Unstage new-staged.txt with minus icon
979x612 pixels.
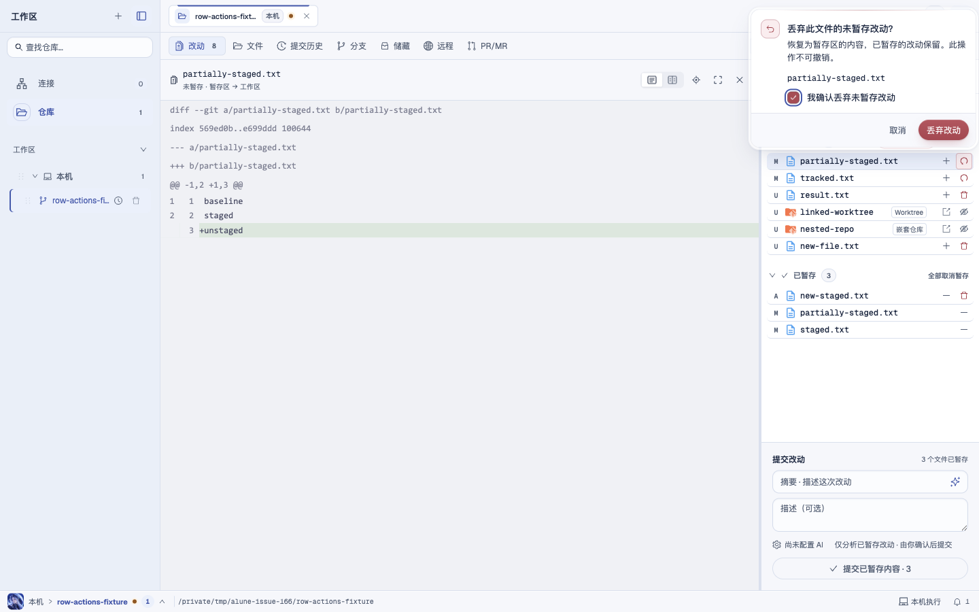(x=946, y=296)
